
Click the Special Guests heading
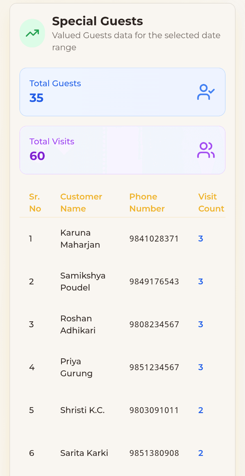pos(97,21)
